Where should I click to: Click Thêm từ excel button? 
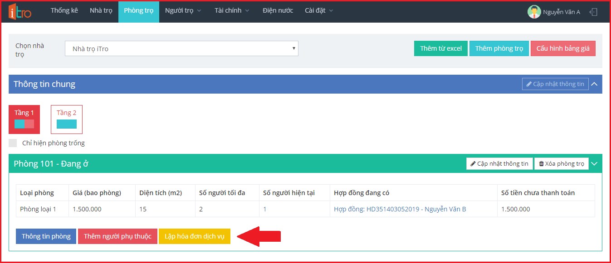click(x=440, y=49)
